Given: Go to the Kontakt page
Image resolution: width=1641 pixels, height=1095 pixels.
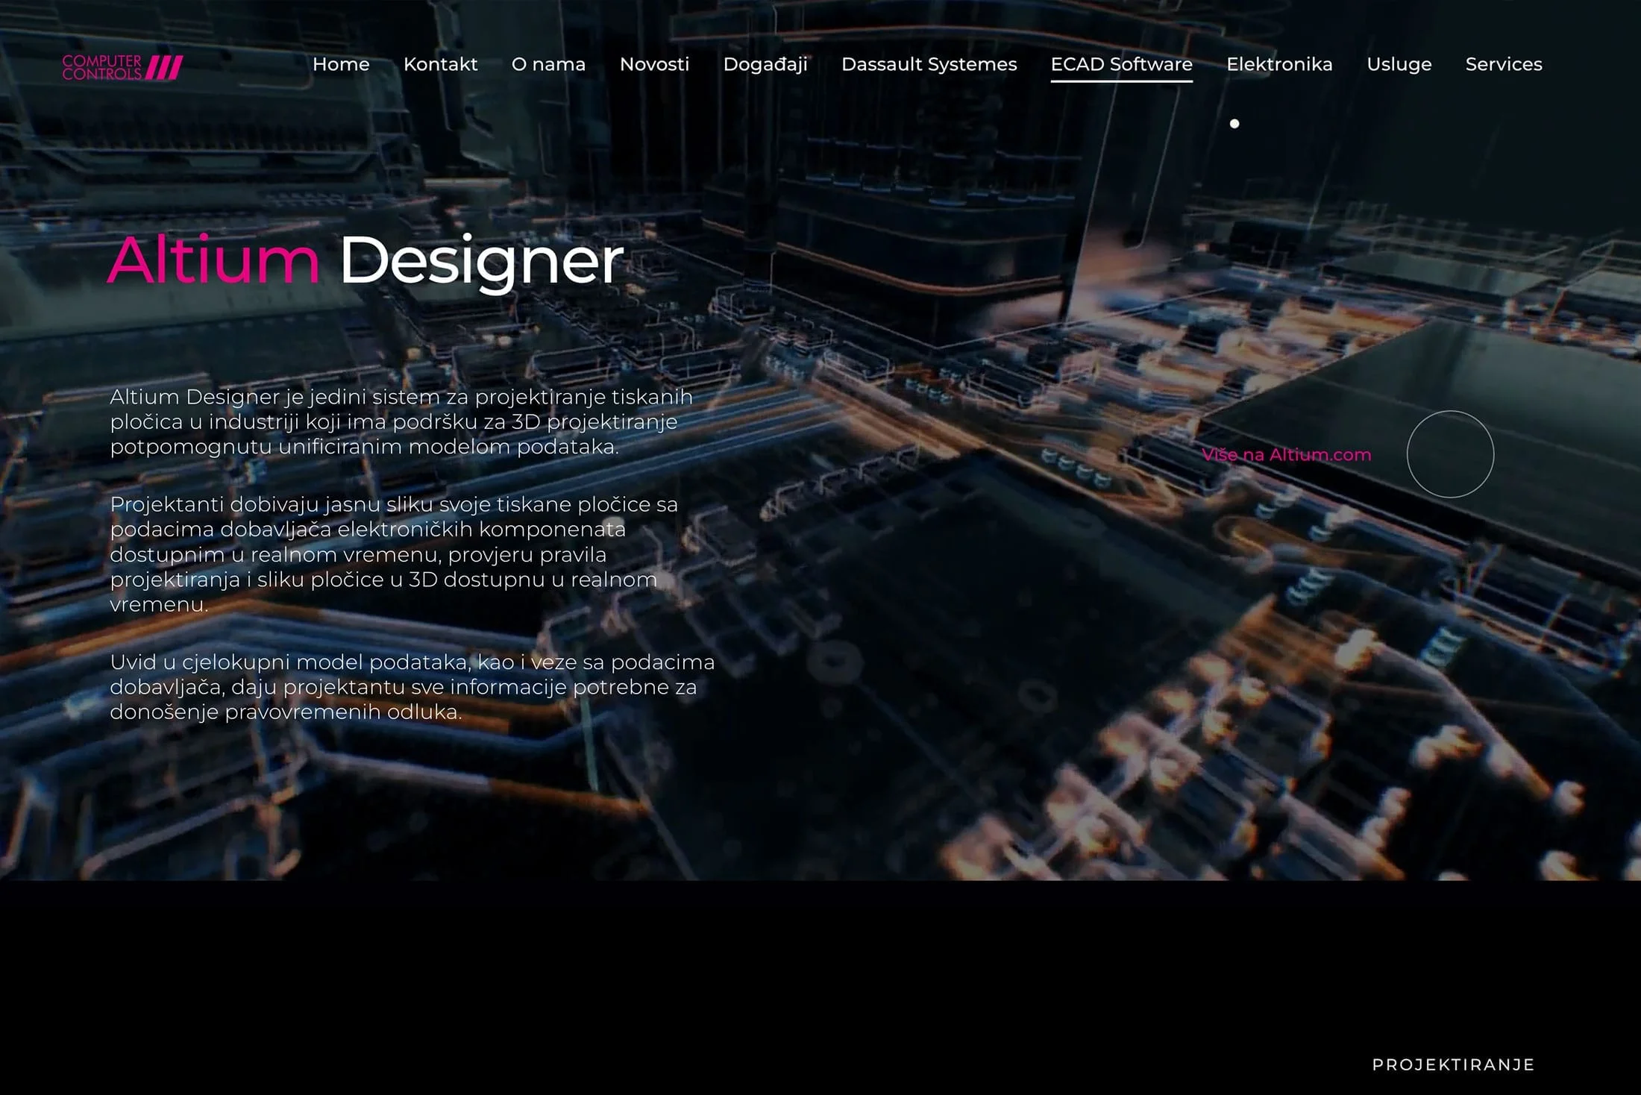Looking at the screenshot, I should coord(440,65).
